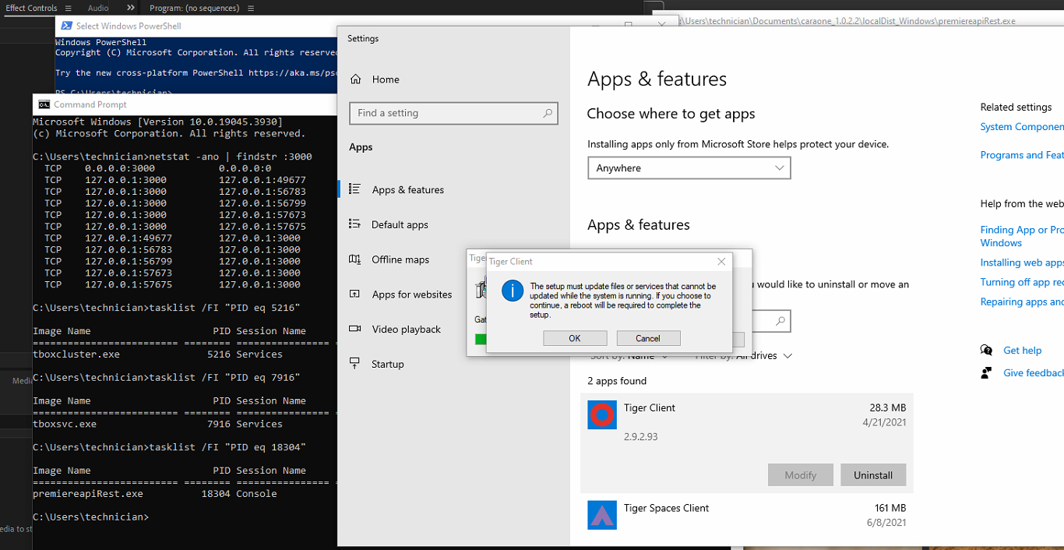This screenshot has width=1064, height=550.
Task: Open the Anywhere app source dropdown
Action: point(689,168)
